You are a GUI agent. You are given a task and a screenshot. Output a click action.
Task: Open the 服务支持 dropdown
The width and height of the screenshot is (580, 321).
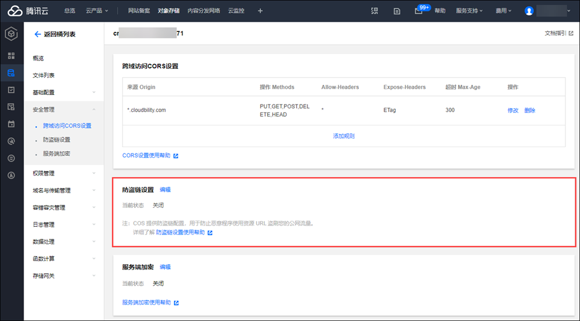point(472,11)
